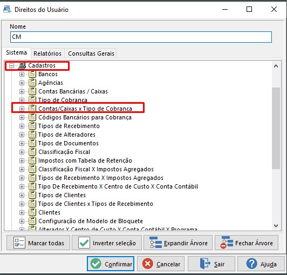Click the Tipos de Recebimento row icon
The image size is (287, 275).
(32, 126)
